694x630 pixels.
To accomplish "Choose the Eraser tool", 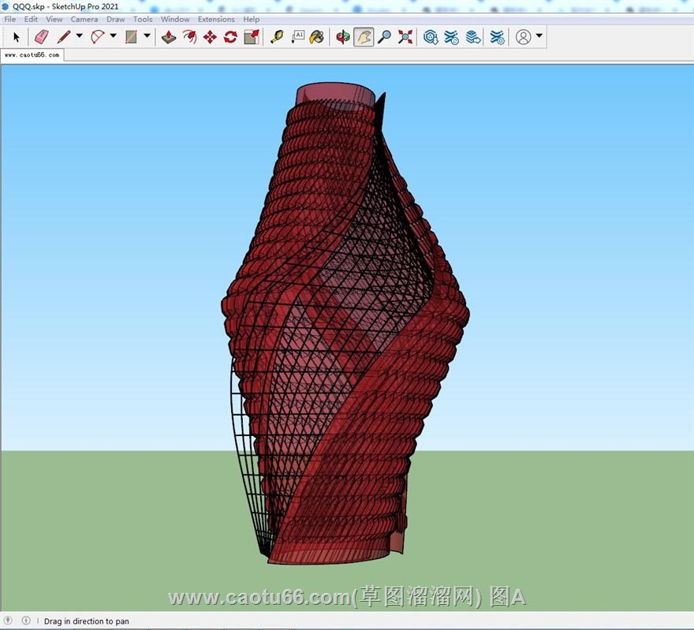I will tap(41, 37).
